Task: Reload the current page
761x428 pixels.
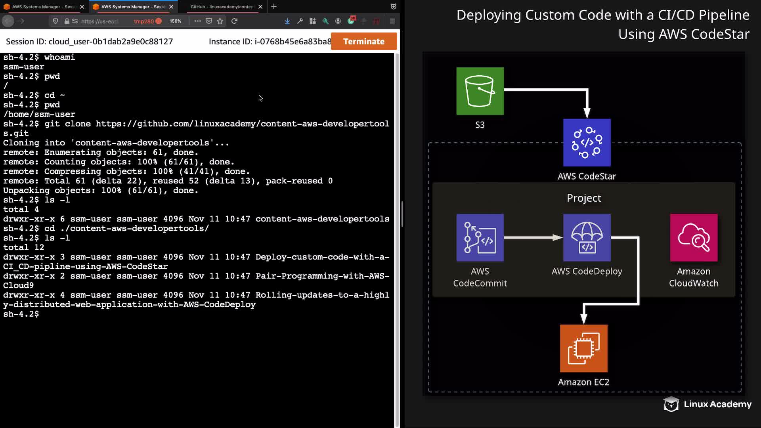Action: (235, 21)
